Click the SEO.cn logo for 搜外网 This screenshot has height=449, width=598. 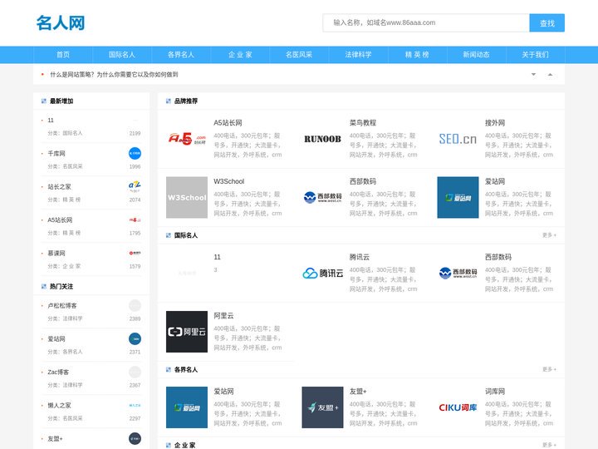458,139
